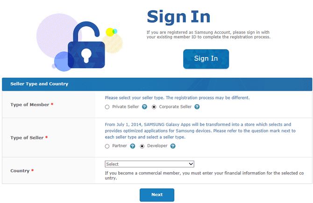Proceed with the Next button
Image resolution: width=313 pixels, height=203 pixels.
click(157, 195)
